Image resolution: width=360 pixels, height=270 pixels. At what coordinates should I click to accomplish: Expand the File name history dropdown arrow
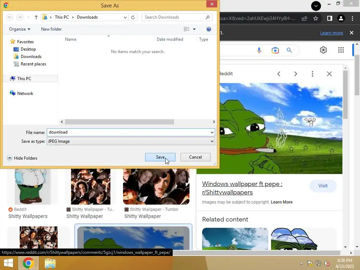(x=212, y=132)
